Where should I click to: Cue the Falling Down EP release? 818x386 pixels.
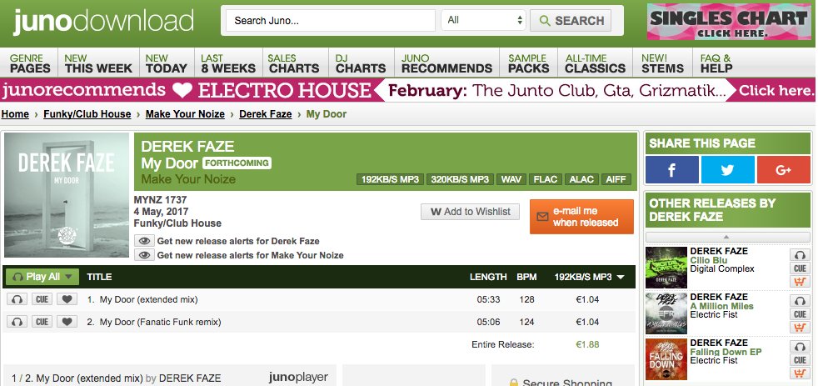point(800,360)
